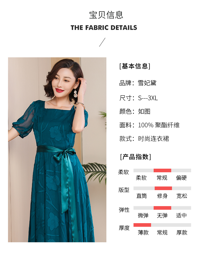Select the [基本信息] section header

coord(135,66)
